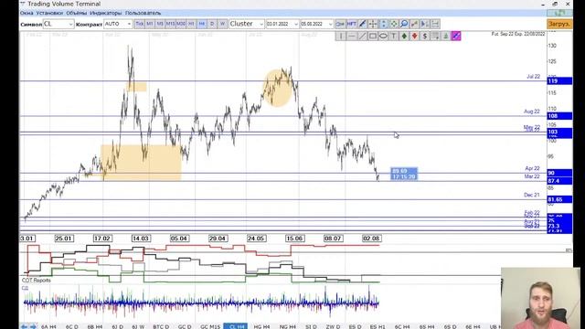Select the rectangle drawing tool
This screenshot has height=329, width=585.
tap(372, 36)
